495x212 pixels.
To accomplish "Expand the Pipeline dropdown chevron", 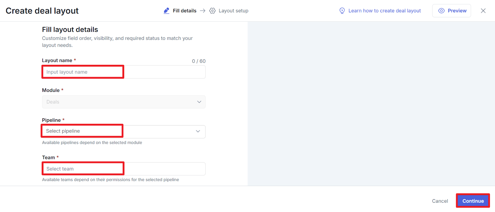I will click(x=198, y=131).
